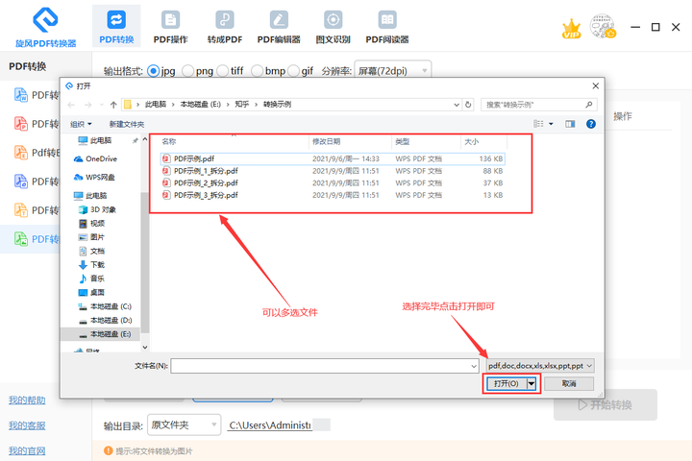This screenshot has width=692, height=461.
Task: Open 我的帮助 link
Action: pos(27,400)
